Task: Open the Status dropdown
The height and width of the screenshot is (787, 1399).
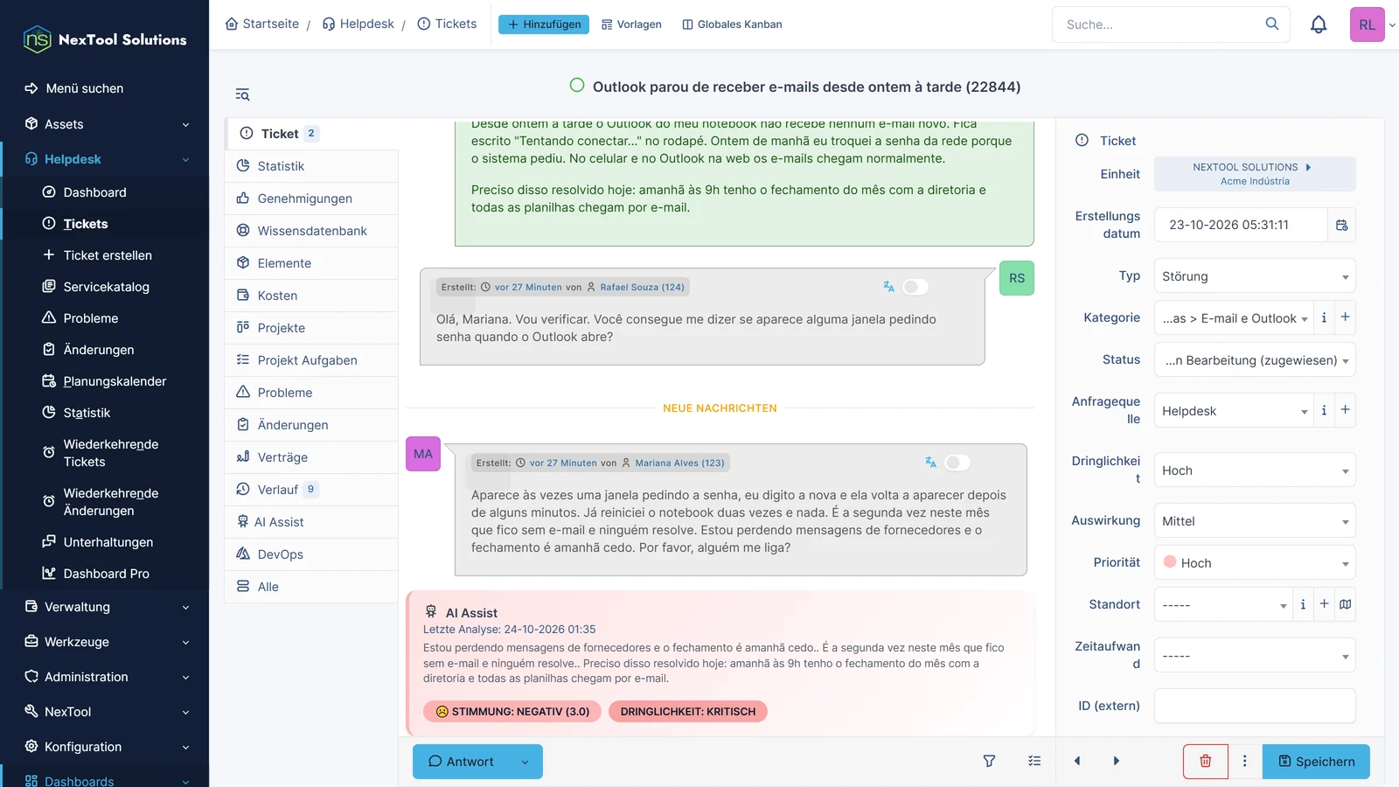Action: point(1255,360)
